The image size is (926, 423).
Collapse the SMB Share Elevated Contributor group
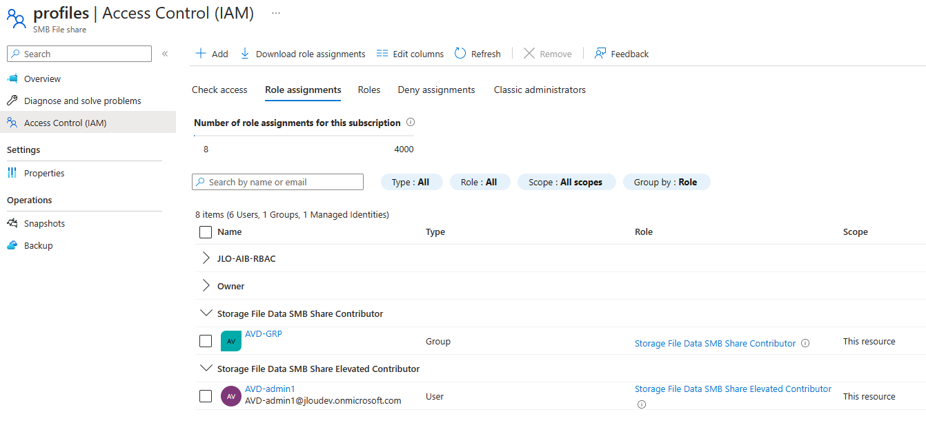click(x=206, y=369)
